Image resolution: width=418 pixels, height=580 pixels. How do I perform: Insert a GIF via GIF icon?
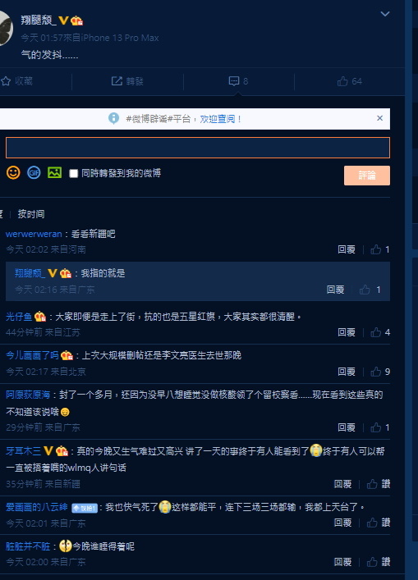pos(34,173)
